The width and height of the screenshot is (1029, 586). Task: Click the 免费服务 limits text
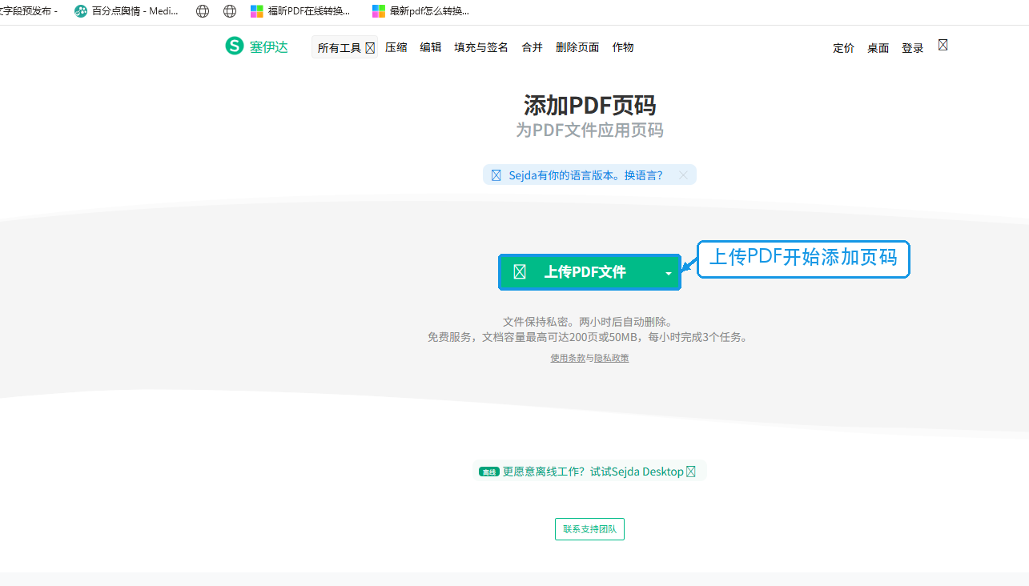click(589, 337)
